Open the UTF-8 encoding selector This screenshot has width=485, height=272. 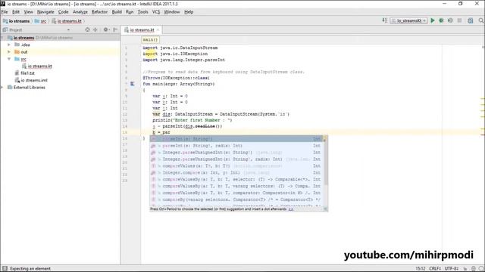(452, 269)
